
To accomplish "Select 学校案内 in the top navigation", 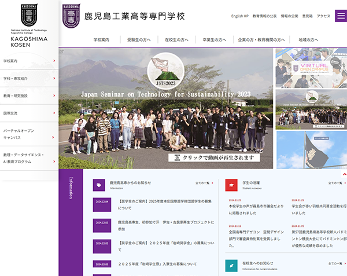I will tap(101, 40).
